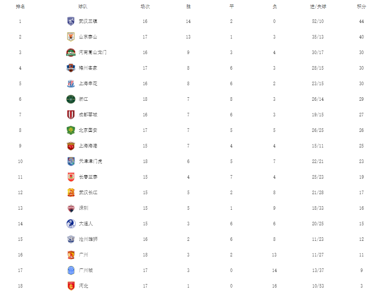Open the 河南嵩山龙门 team badge

coord(71,52)
